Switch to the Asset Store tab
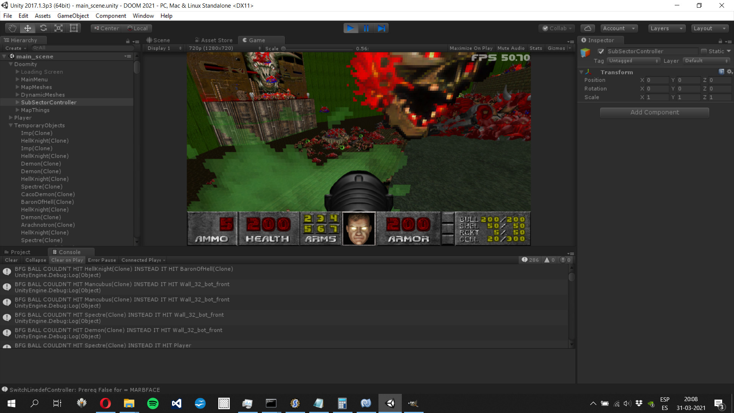Screen dimensions: 734x413 pos(214,40)
